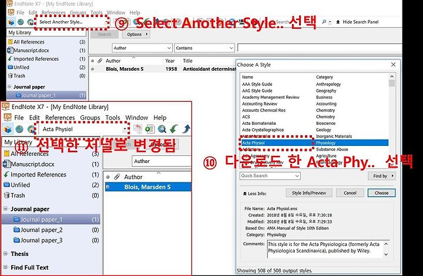Viewport: 423px width, 276px height.
Task: Click Cancel in Choose A Style dialog
Action: (350, 193)
